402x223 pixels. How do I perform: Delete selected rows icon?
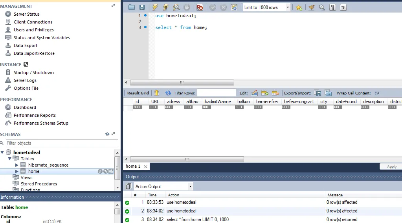point(275,93)
